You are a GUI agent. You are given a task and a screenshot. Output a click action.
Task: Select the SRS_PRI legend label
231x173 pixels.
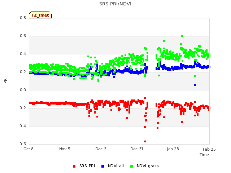coord(87,166)
